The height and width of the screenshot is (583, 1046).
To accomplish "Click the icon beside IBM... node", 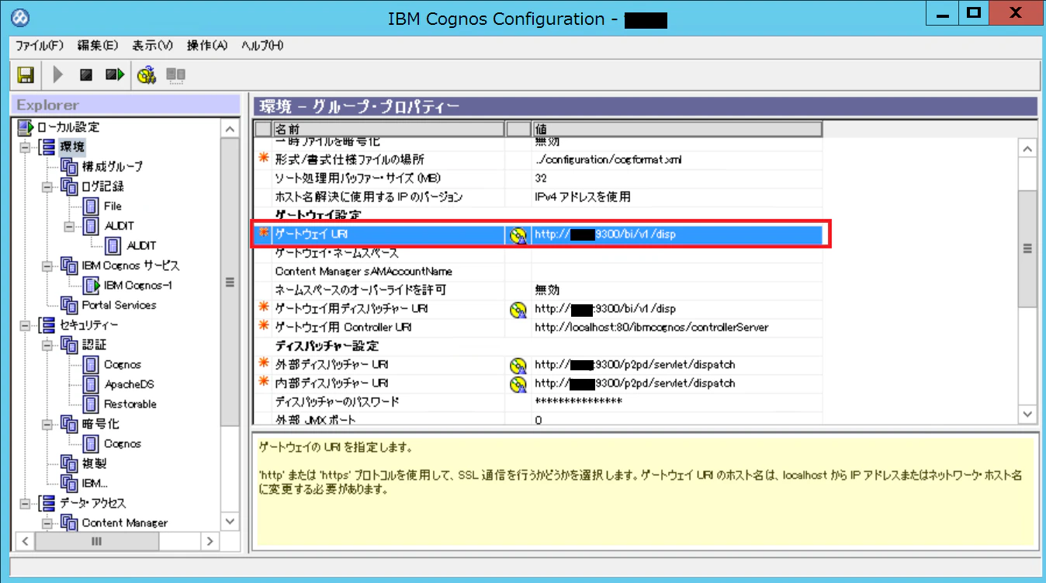I will [x=70, y=484].
